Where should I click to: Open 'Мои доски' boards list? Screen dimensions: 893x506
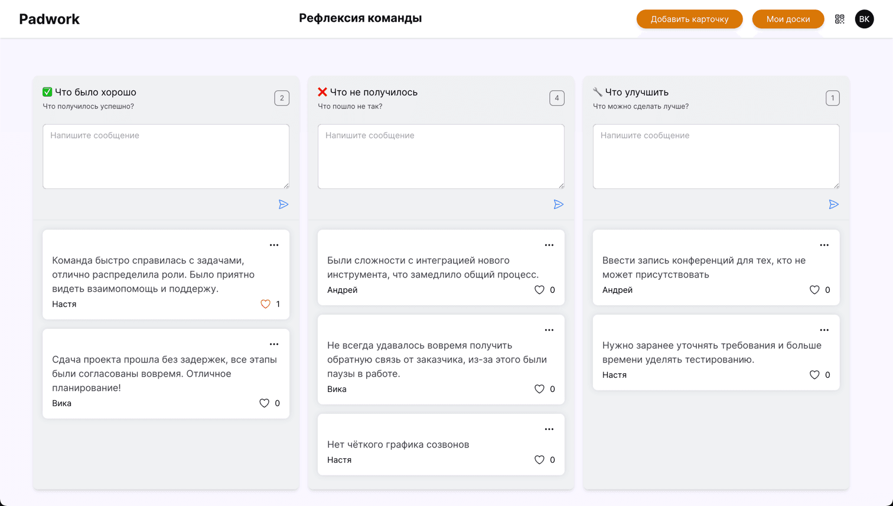[788, 19]
